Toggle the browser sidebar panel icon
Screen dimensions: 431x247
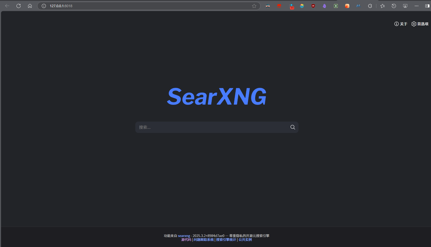(427, 6)
